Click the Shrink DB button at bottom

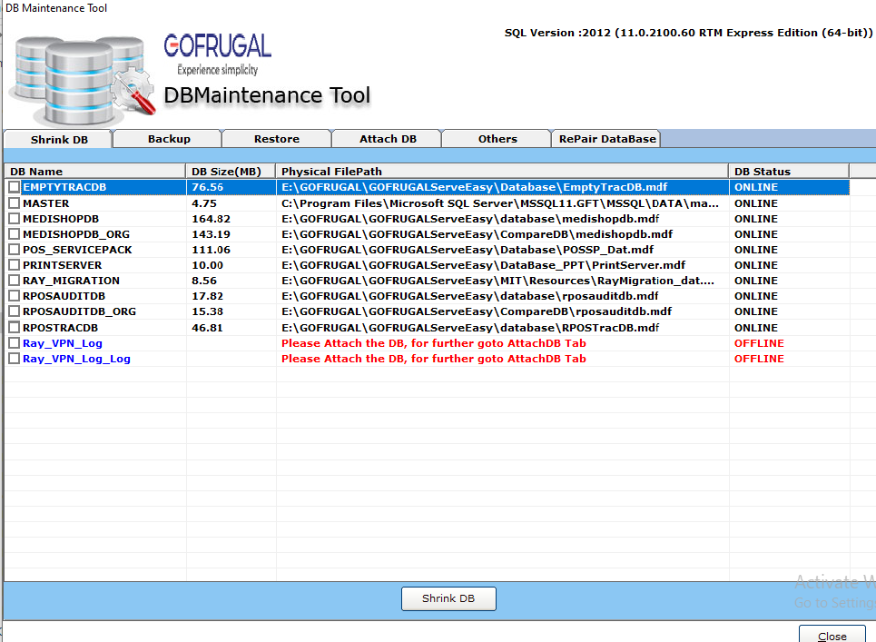point(448,598)
